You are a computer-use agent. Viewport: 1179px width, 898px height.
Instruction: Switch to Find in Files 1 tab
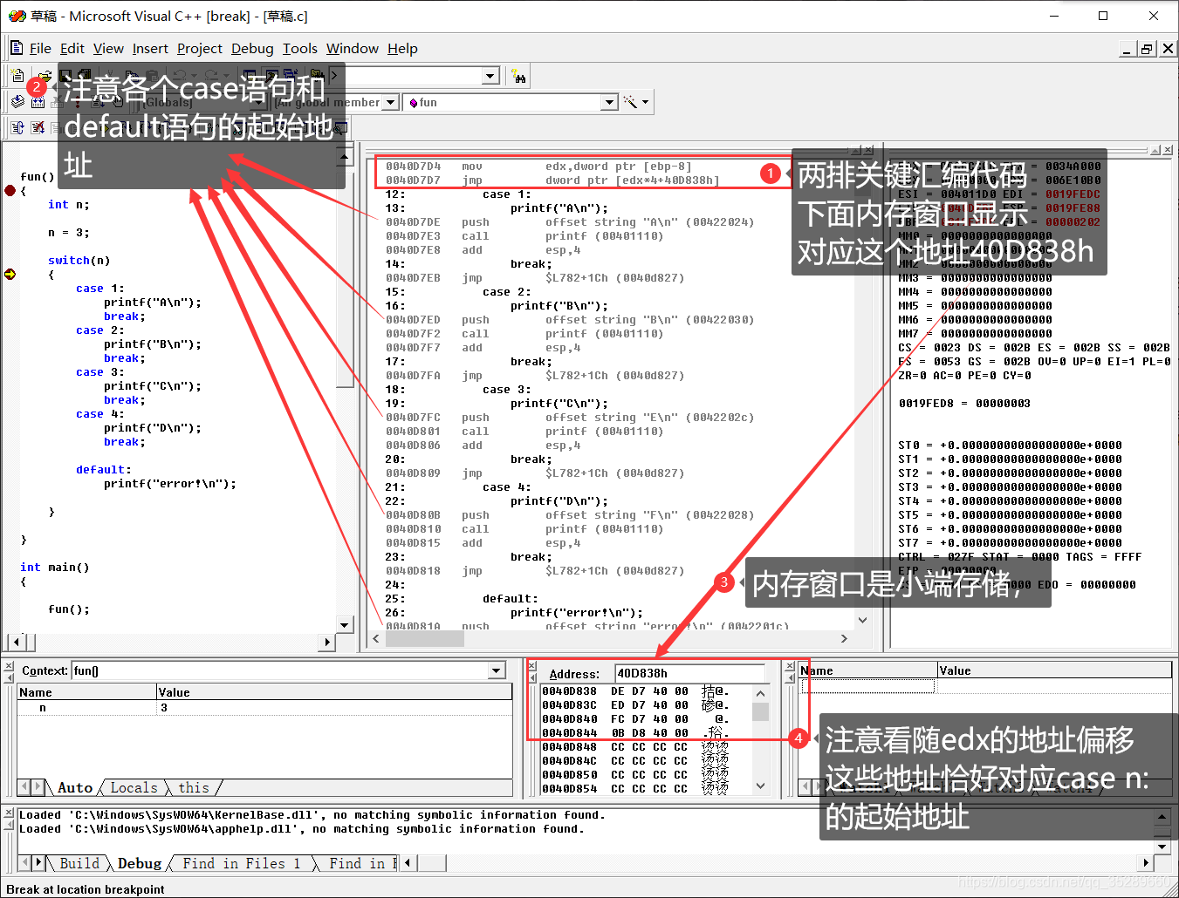[x=241, y=863]
